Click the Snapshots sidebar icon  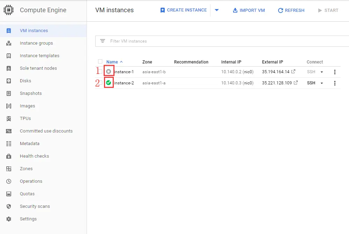coord(9,93)
